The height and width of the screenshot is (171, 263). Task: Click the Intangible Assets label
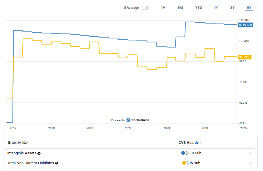click(x=22, y=153)
